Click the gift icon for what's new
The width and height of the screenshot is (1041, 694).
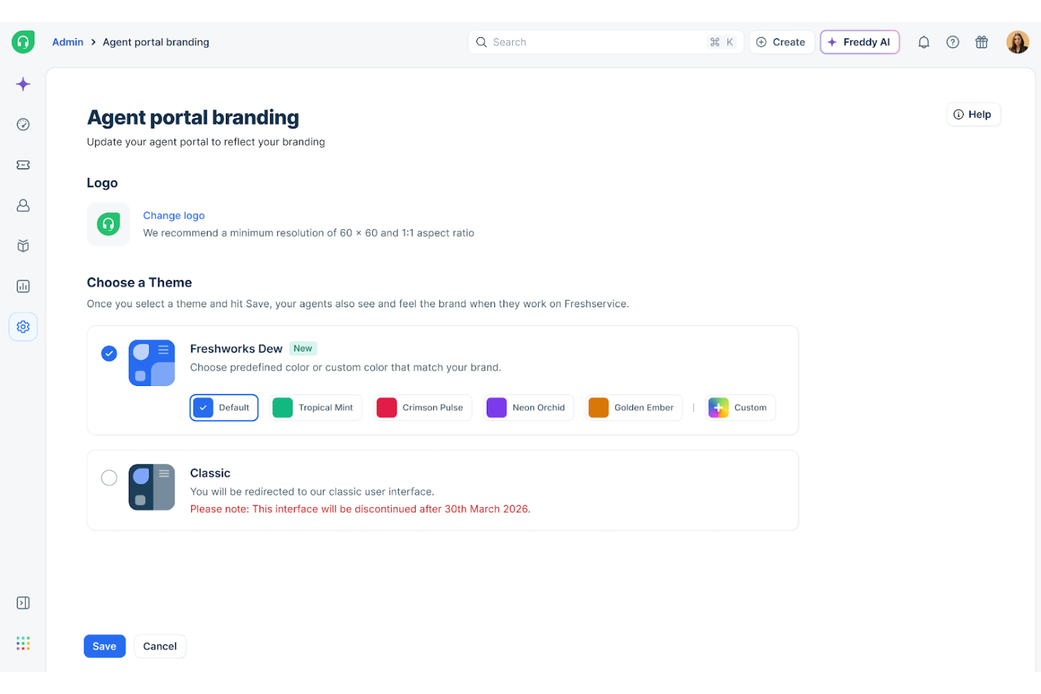pos(982,41)
